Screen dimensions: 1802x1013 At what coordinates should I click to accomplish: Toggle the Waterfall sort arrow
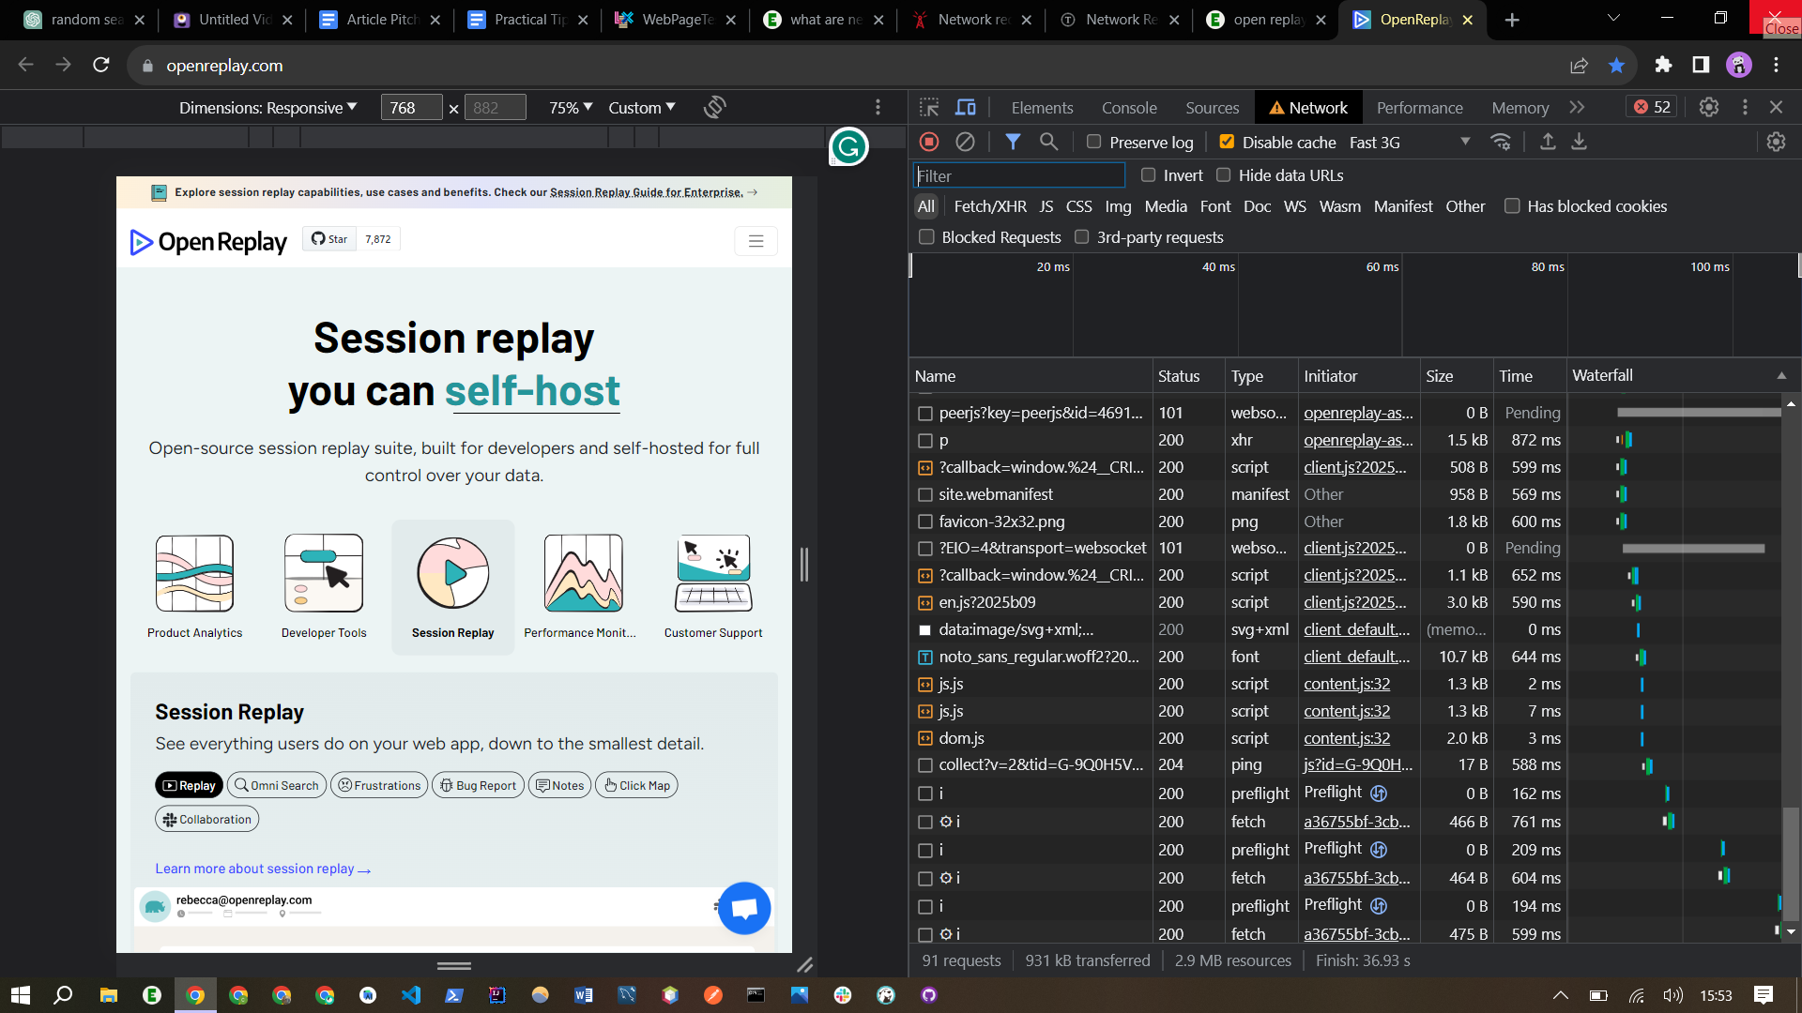point(1780,375)
